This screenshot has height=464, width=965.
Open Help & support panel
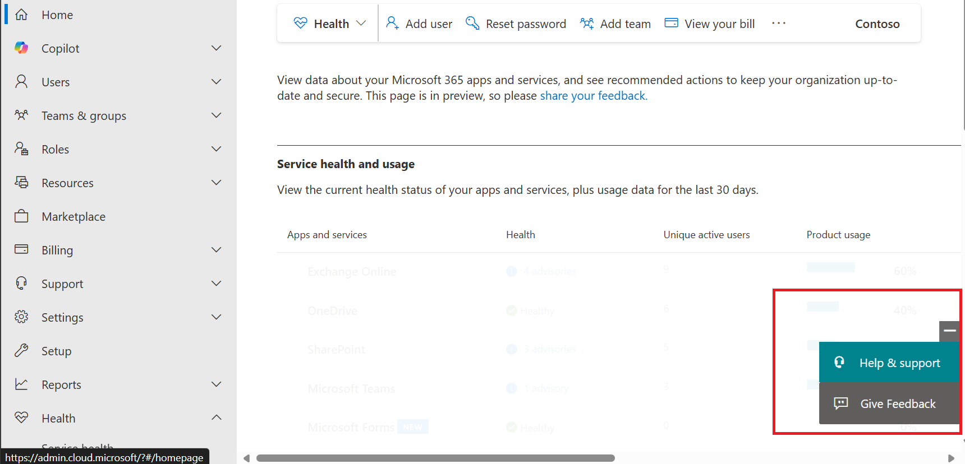click(889, 362)
